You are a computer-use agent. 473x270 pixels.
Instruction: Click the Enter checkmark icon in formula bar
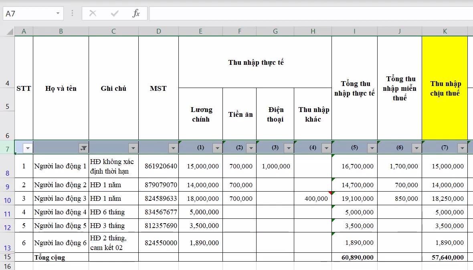115,13
